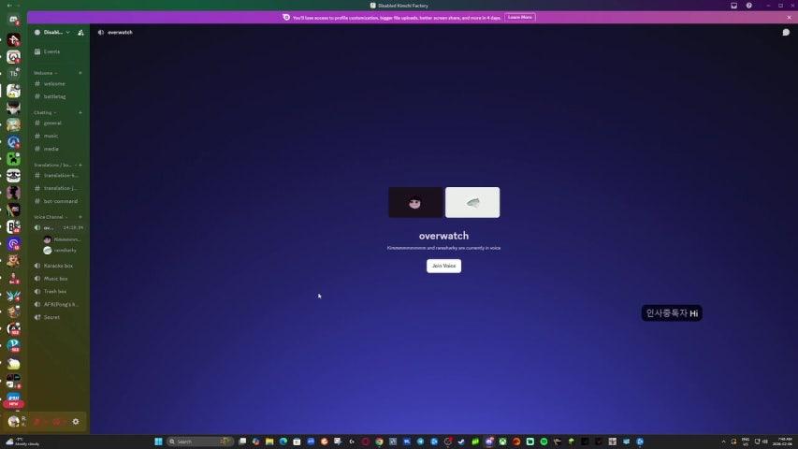This screenshot has width=798, height=449.
Task: Add a channel to the Voice Channel category
Action: coord(80,217)
